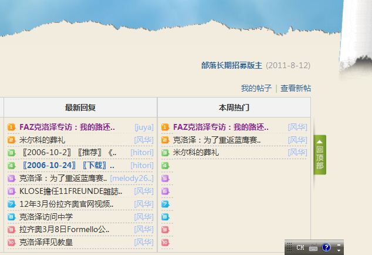Image resolution: width=372 pixels, height=255 pixels.
Task: Open 克洛泽：为了重返蓝鹰赛 in 最新回复 list
Action: (63, 178)
